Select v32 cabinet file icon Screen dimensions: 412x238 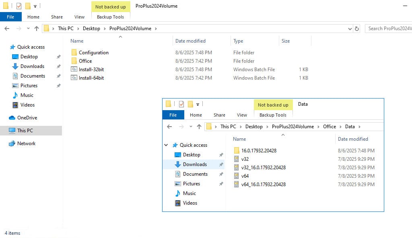pyautogui.click(x=237, y=159)
